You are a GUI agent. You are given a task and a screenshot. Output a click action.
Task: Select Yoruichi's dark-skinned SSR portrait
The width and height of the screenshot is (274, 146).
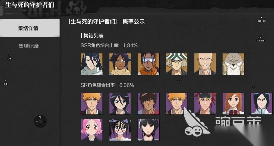[x=120, y=64]
